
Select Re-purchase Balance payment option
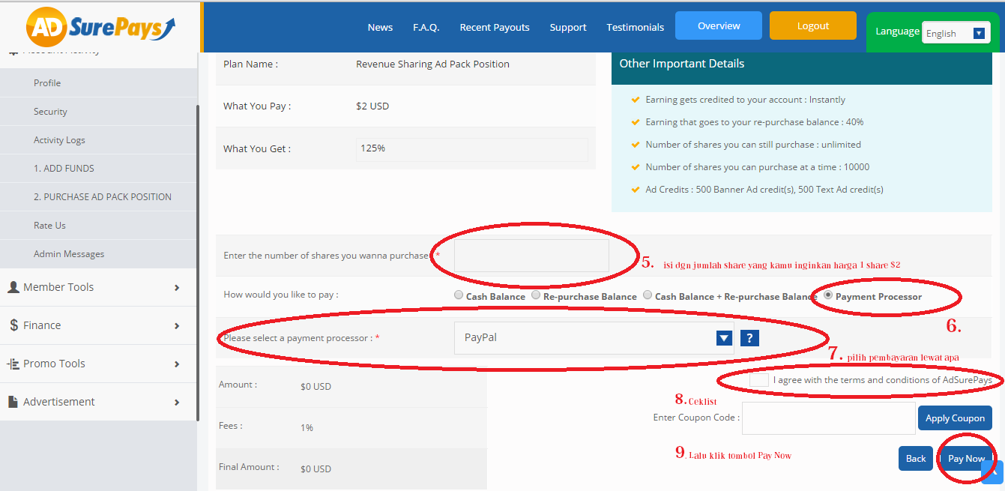pos(536,295)
